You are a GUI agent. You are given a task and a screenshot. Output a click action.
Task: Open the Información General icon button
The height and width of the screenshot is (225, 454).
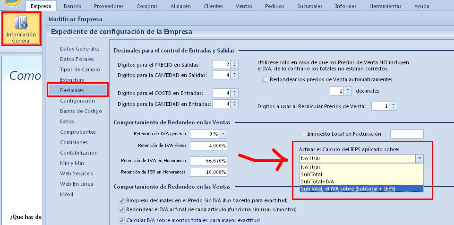click(21, 28)
